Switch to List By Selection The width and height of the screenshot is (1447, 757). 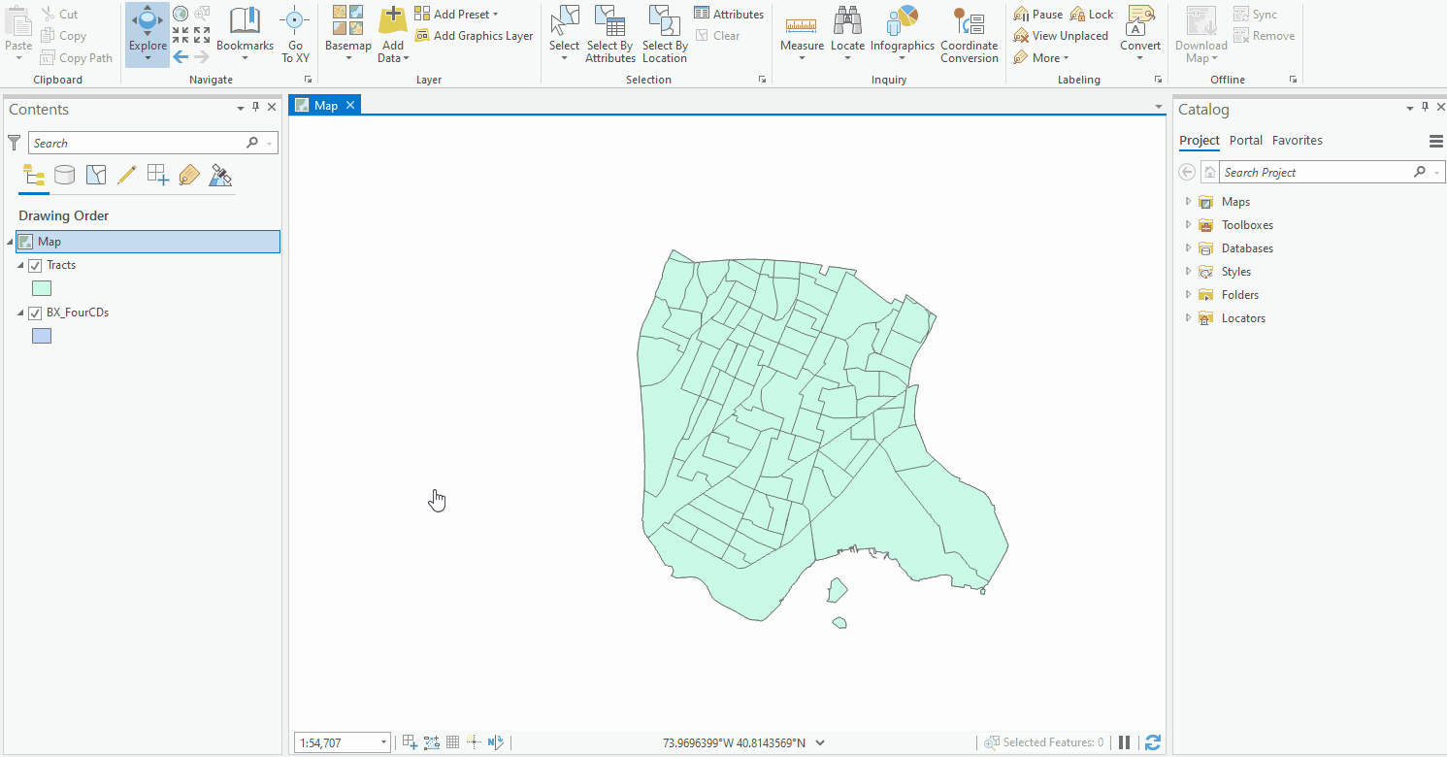96,175
